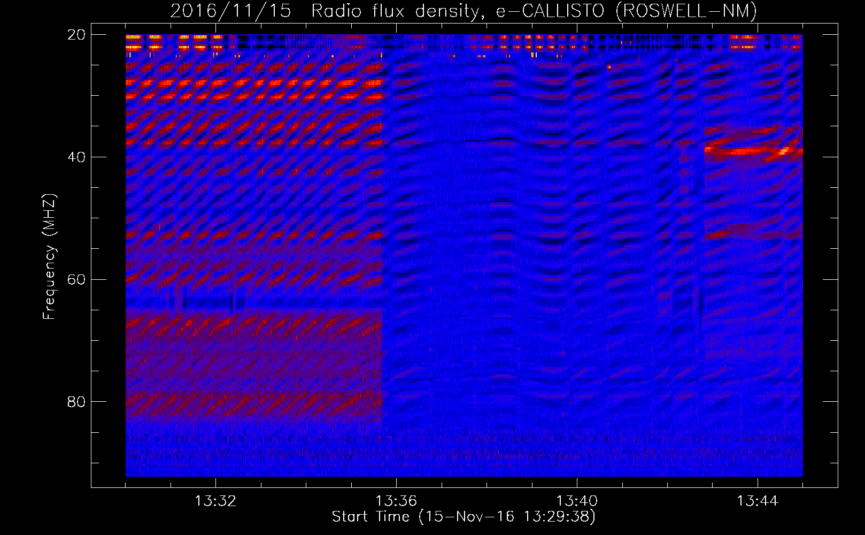This screenshot has height=535, width=865.
Task: Click the 'Frequency (MHZ)' y-axis label
Action: point(49,257)
